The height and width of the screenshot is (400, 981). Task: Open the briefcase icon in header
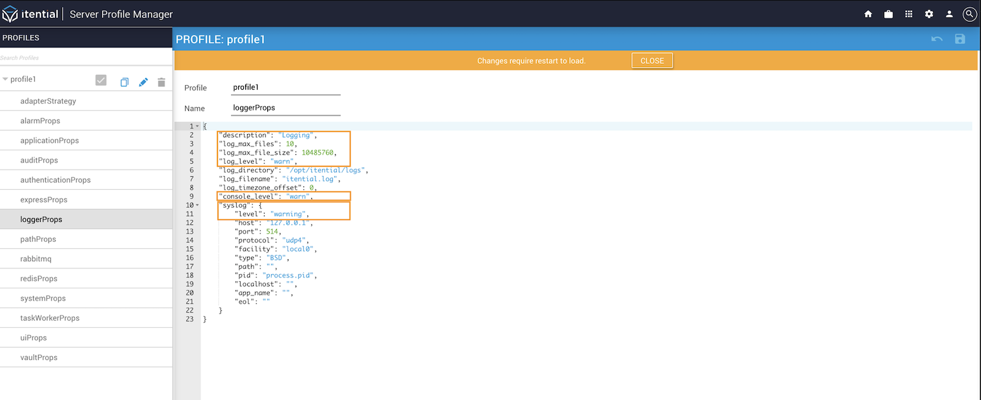[888, 14]
